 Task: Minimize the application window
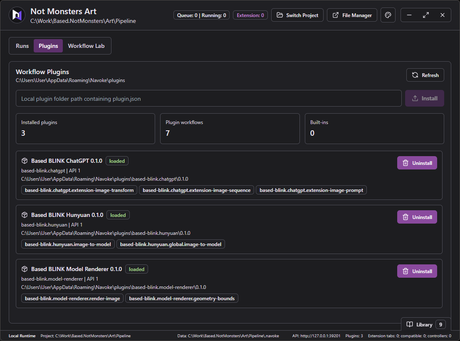[409, 15]
